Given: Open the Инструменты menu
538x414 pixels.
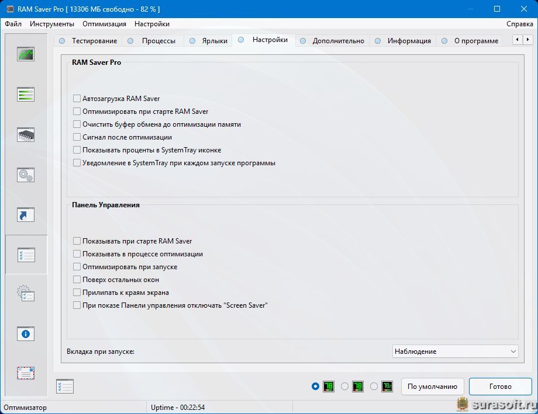Looking at the screenshot, I should 52,24.
